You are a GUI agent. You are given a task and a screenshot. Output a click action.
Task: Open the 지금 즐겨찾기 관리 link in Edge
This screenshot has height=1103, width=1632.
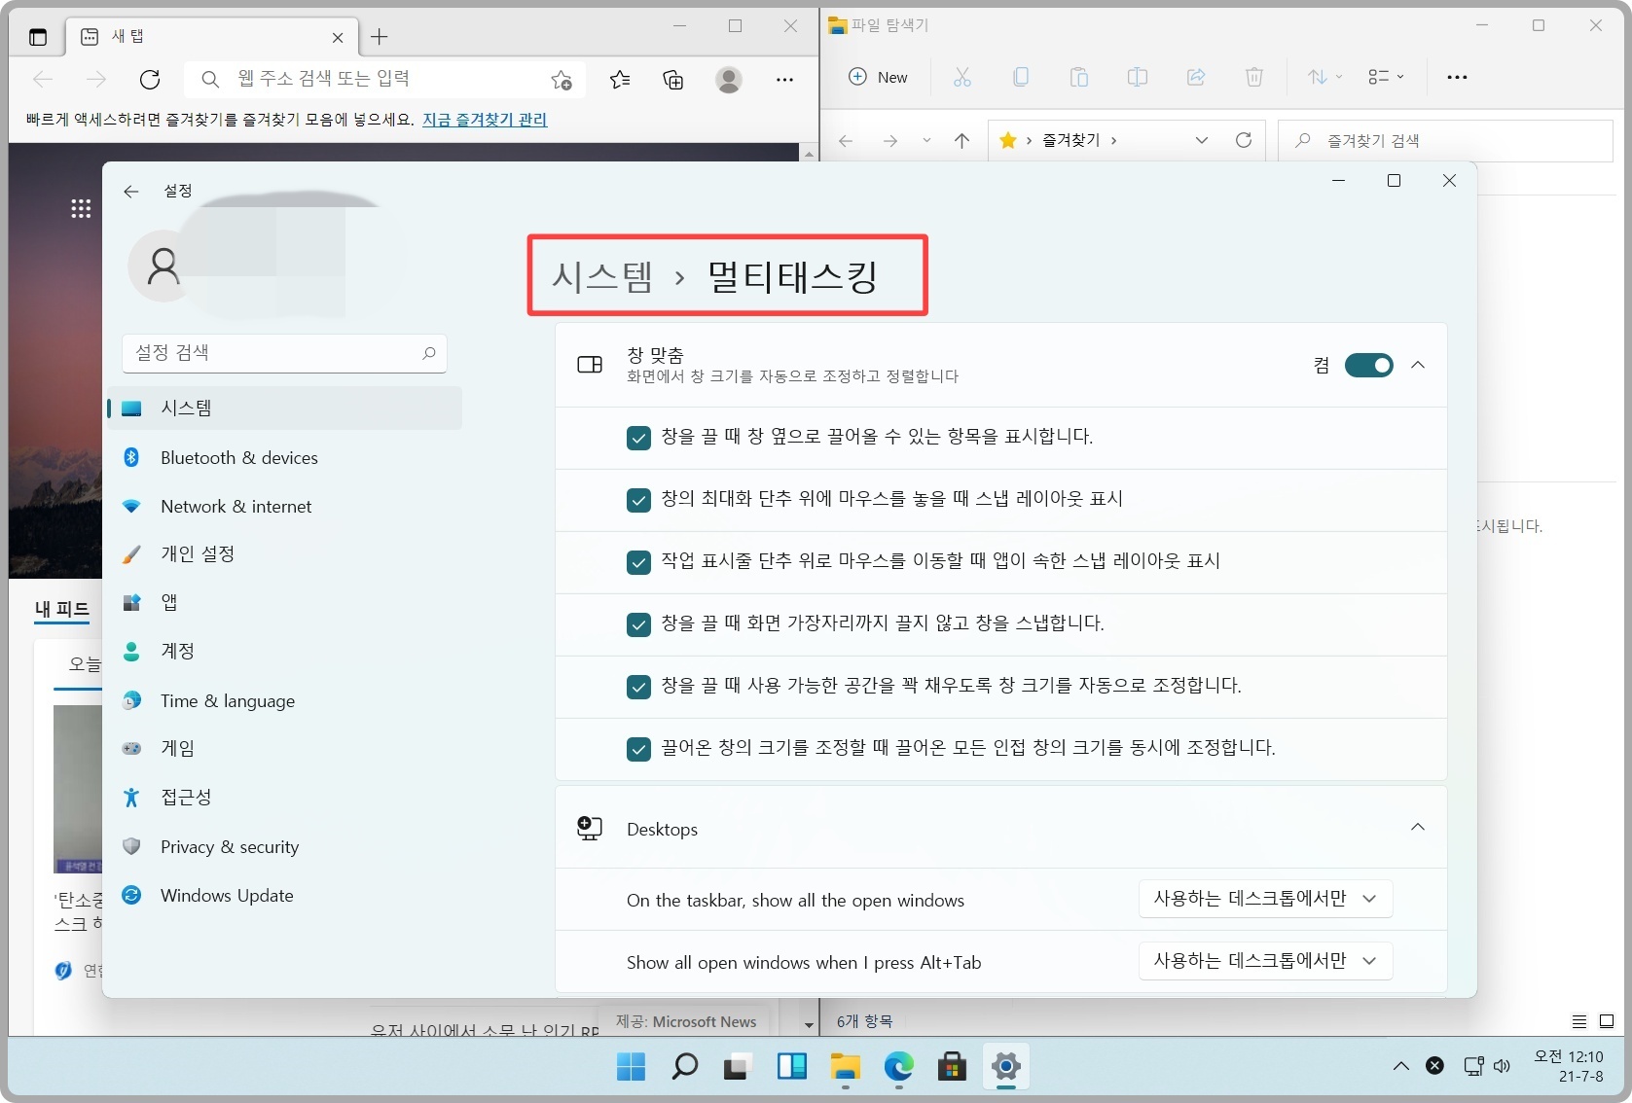coord(484,120)
